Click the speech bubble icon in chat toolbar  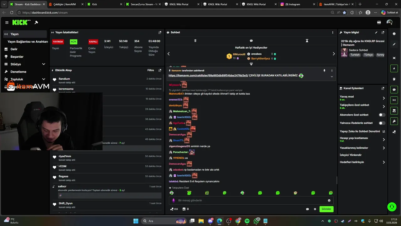click(251, 41)
